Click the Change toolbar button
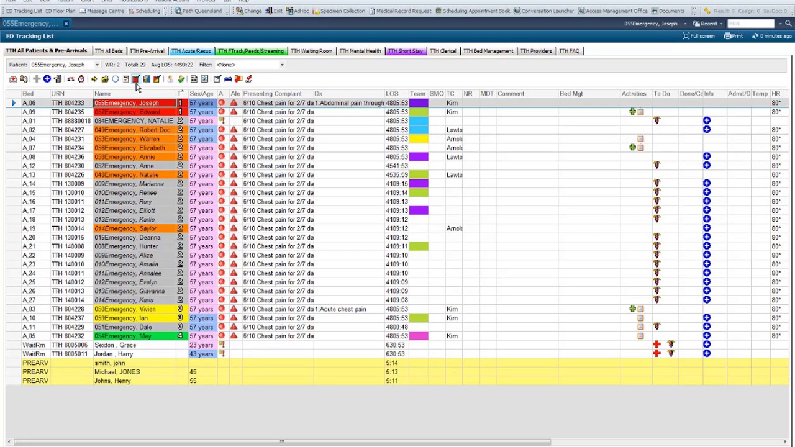 (248, 11)
